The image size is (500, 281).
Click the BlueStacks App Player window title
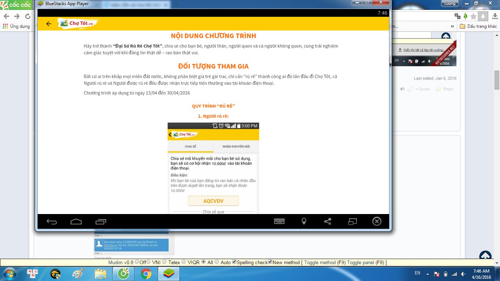(67, 4)
